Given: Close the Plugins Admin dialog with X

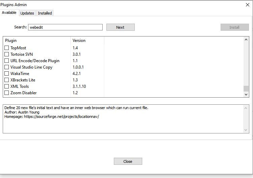Looking at the screenshot, I should 248,5.
